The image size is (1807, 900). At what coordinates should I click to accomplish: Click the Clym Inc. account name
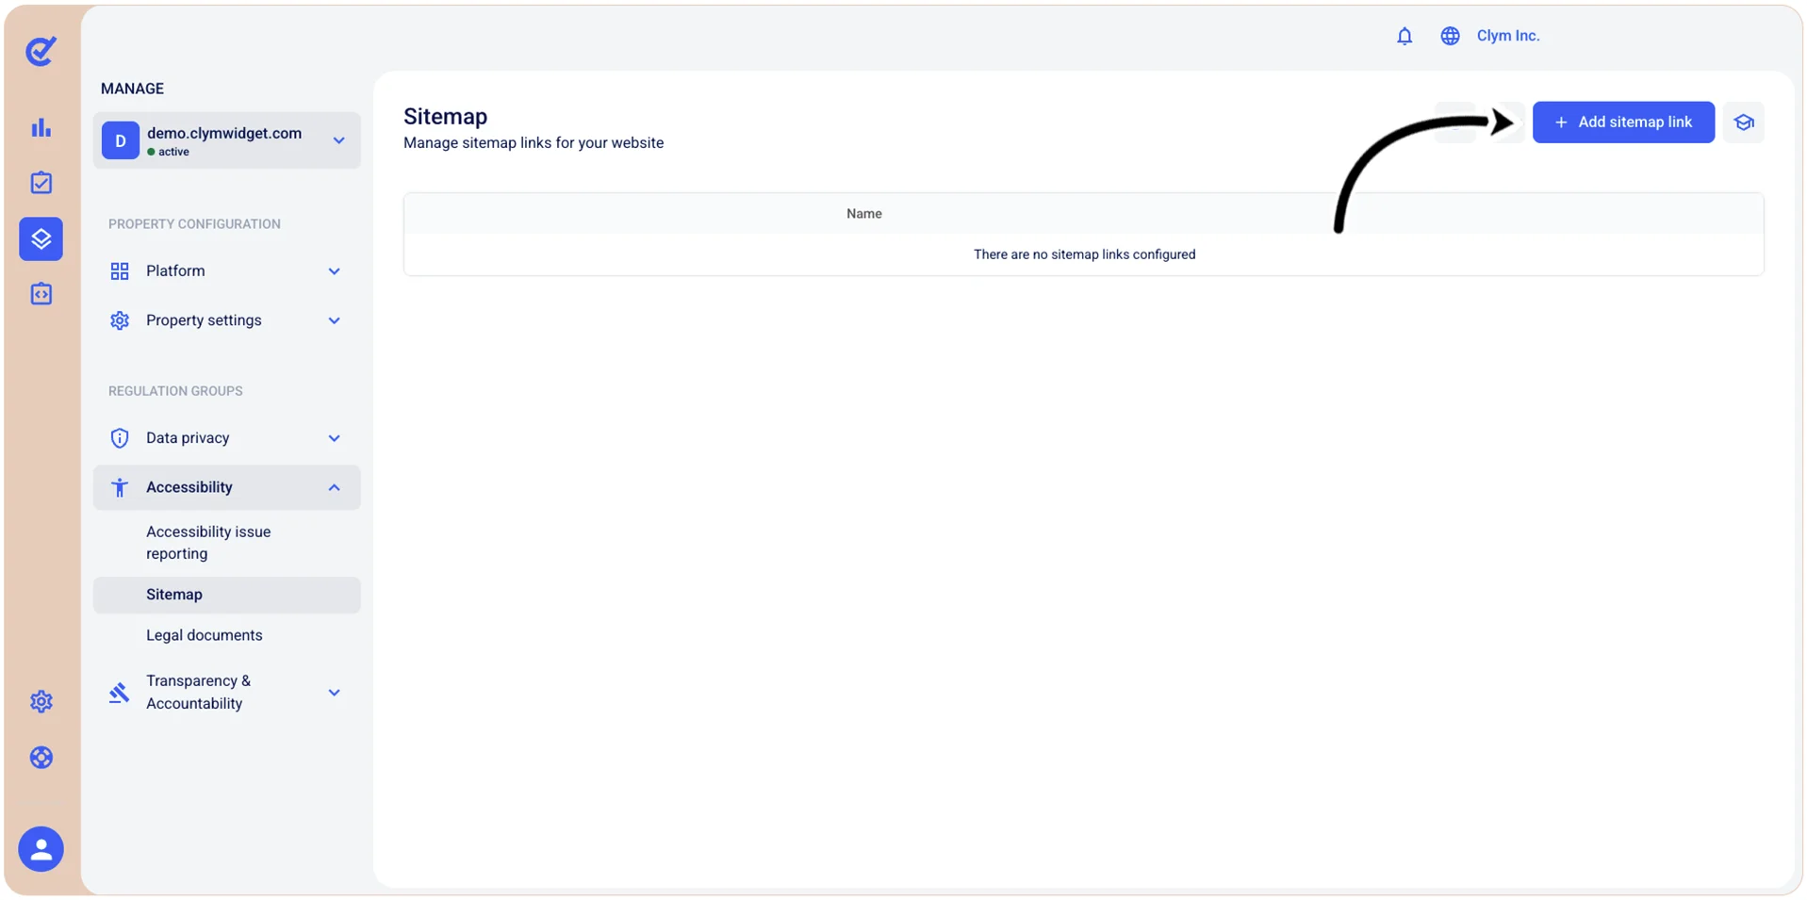click(x=1508, y=36)
